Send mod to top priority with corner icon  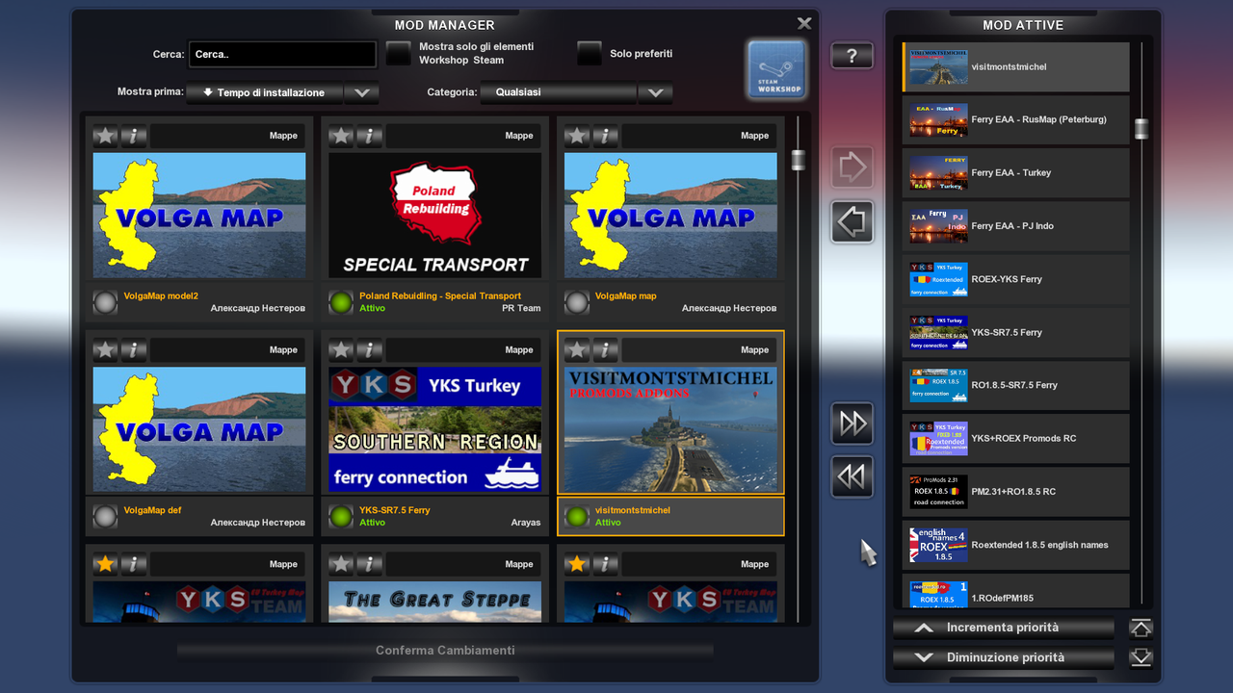1141,627
